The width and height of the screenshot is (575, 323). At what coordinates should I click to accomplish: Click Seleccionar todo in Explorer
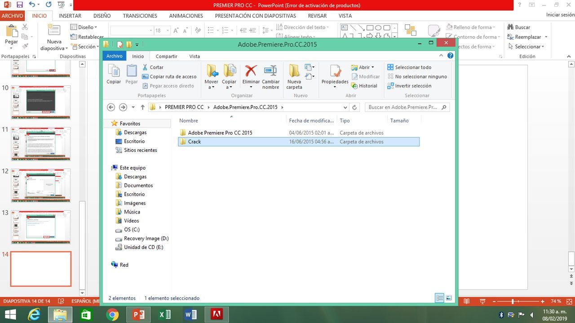pos(409,67)
